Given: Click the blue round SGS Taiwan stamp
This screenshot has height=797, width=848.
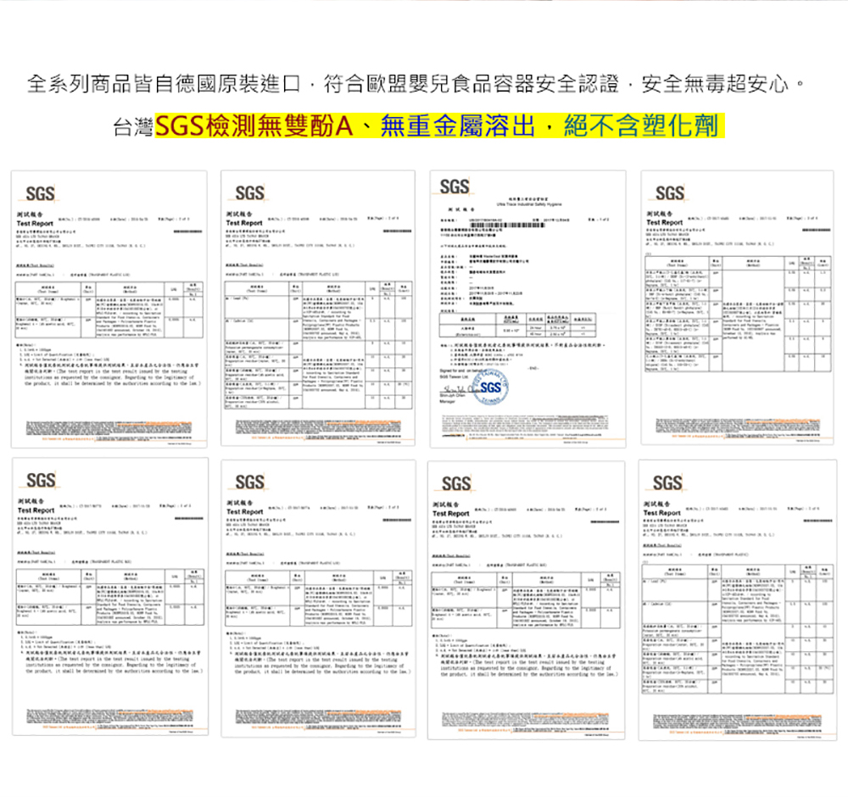Looking at the screenshot, I should pos(490,386).
